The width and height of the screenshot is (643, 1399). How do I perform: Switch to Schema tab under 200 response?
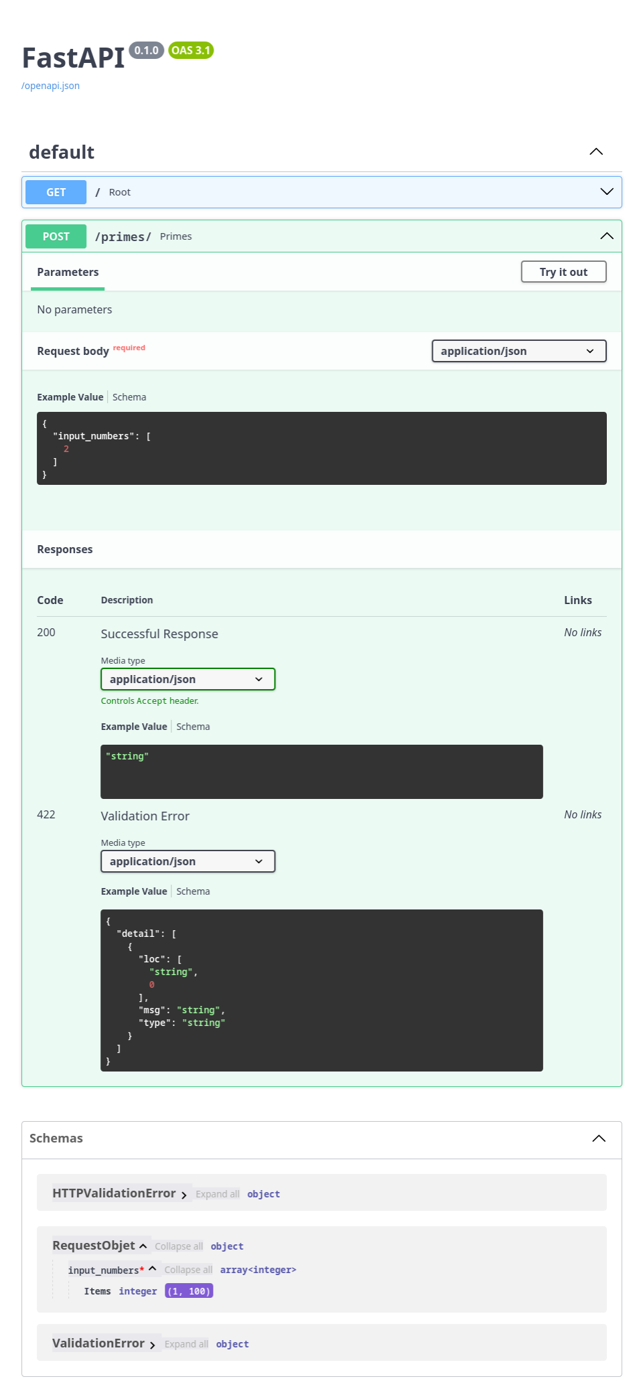click(x=193, y=727)
